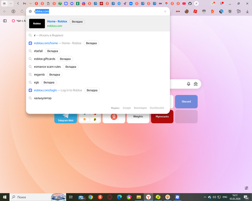Open the cookie extension icon
The image size is (252, 201).
(186, 12)
